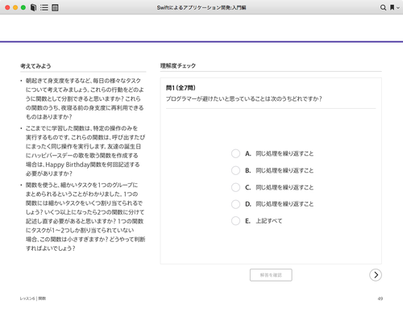Image resolution: width=403 pixels, height=309 pixels.
Task: Bookmark this page with the bookmark icon
Action: 393,7
